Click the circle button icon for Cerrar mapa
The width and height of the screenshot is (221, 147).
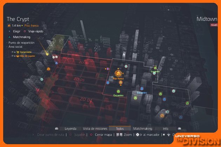91,135
